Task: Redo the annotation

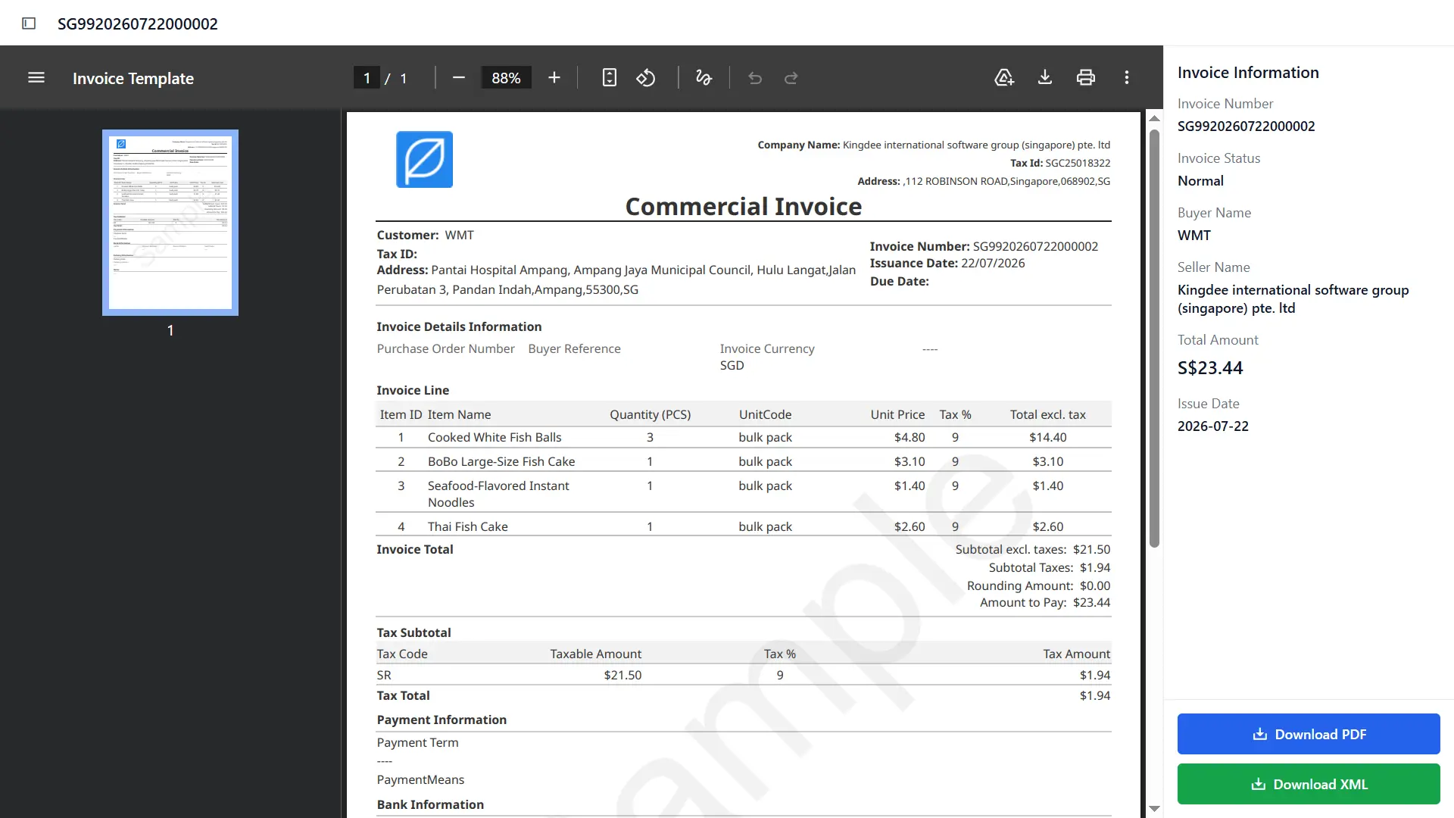Action: [x=791, y=78]
